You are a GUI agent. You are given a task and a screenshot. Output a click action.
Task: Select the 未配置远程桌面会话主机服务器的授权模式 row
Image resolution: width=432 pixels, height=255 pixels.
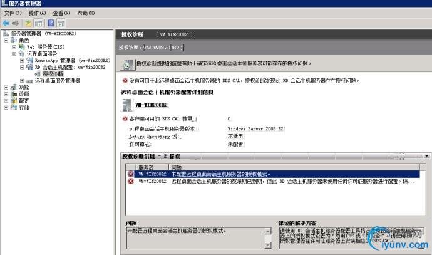pos(273,174)
